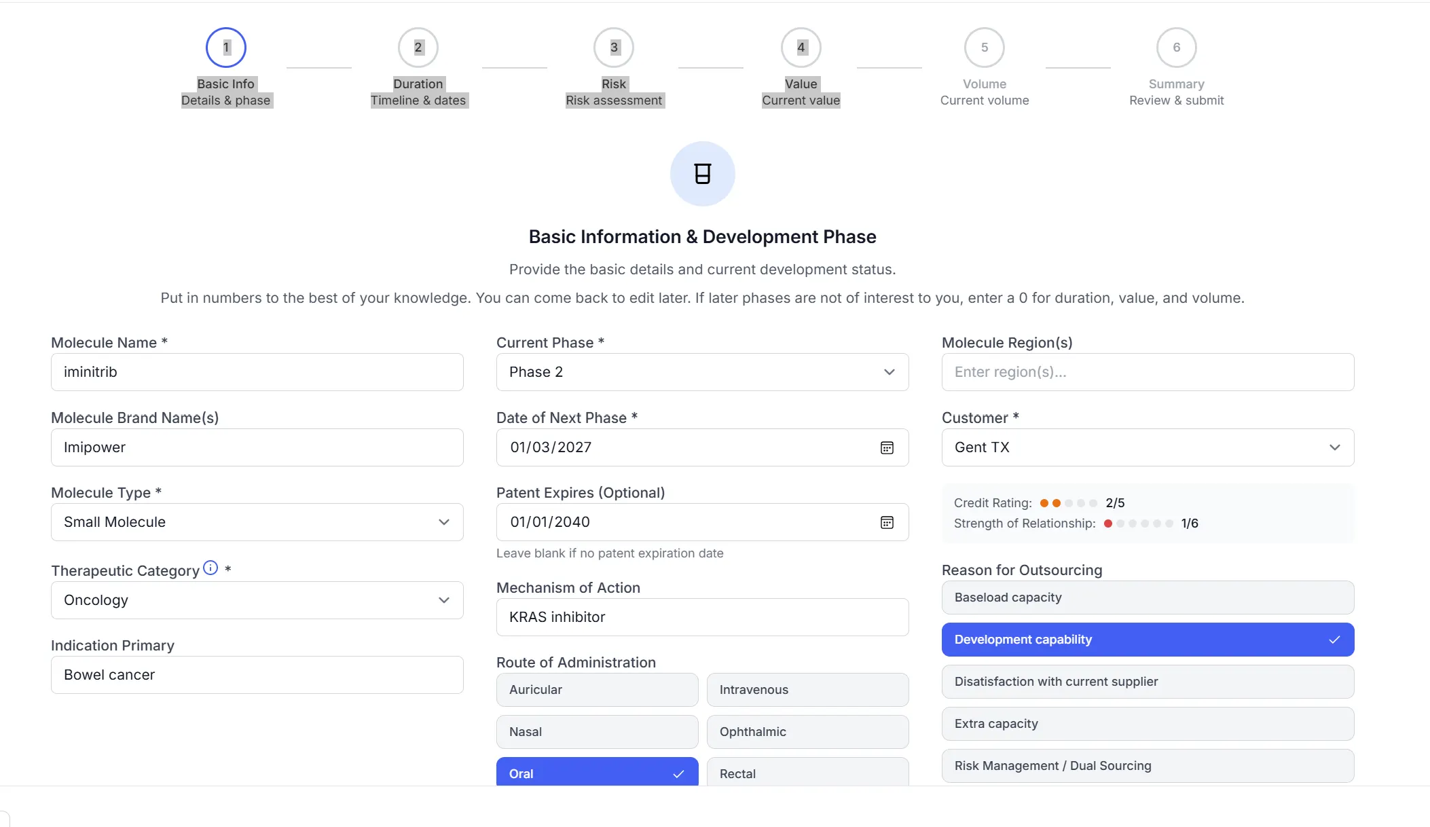Click the beaker icon above the heading
Screen dimensions: 1430x827
(x=703, y=174)
